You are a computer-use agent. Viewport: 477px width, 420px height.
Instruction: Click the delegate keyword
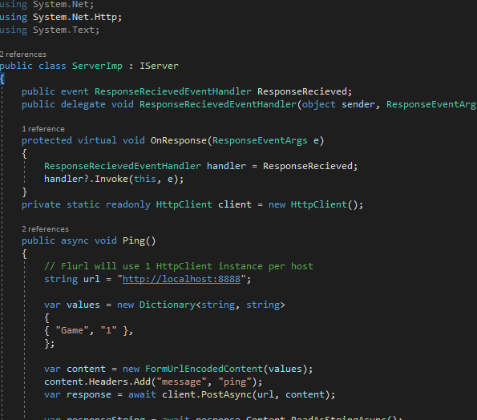(x=83, y=104)
